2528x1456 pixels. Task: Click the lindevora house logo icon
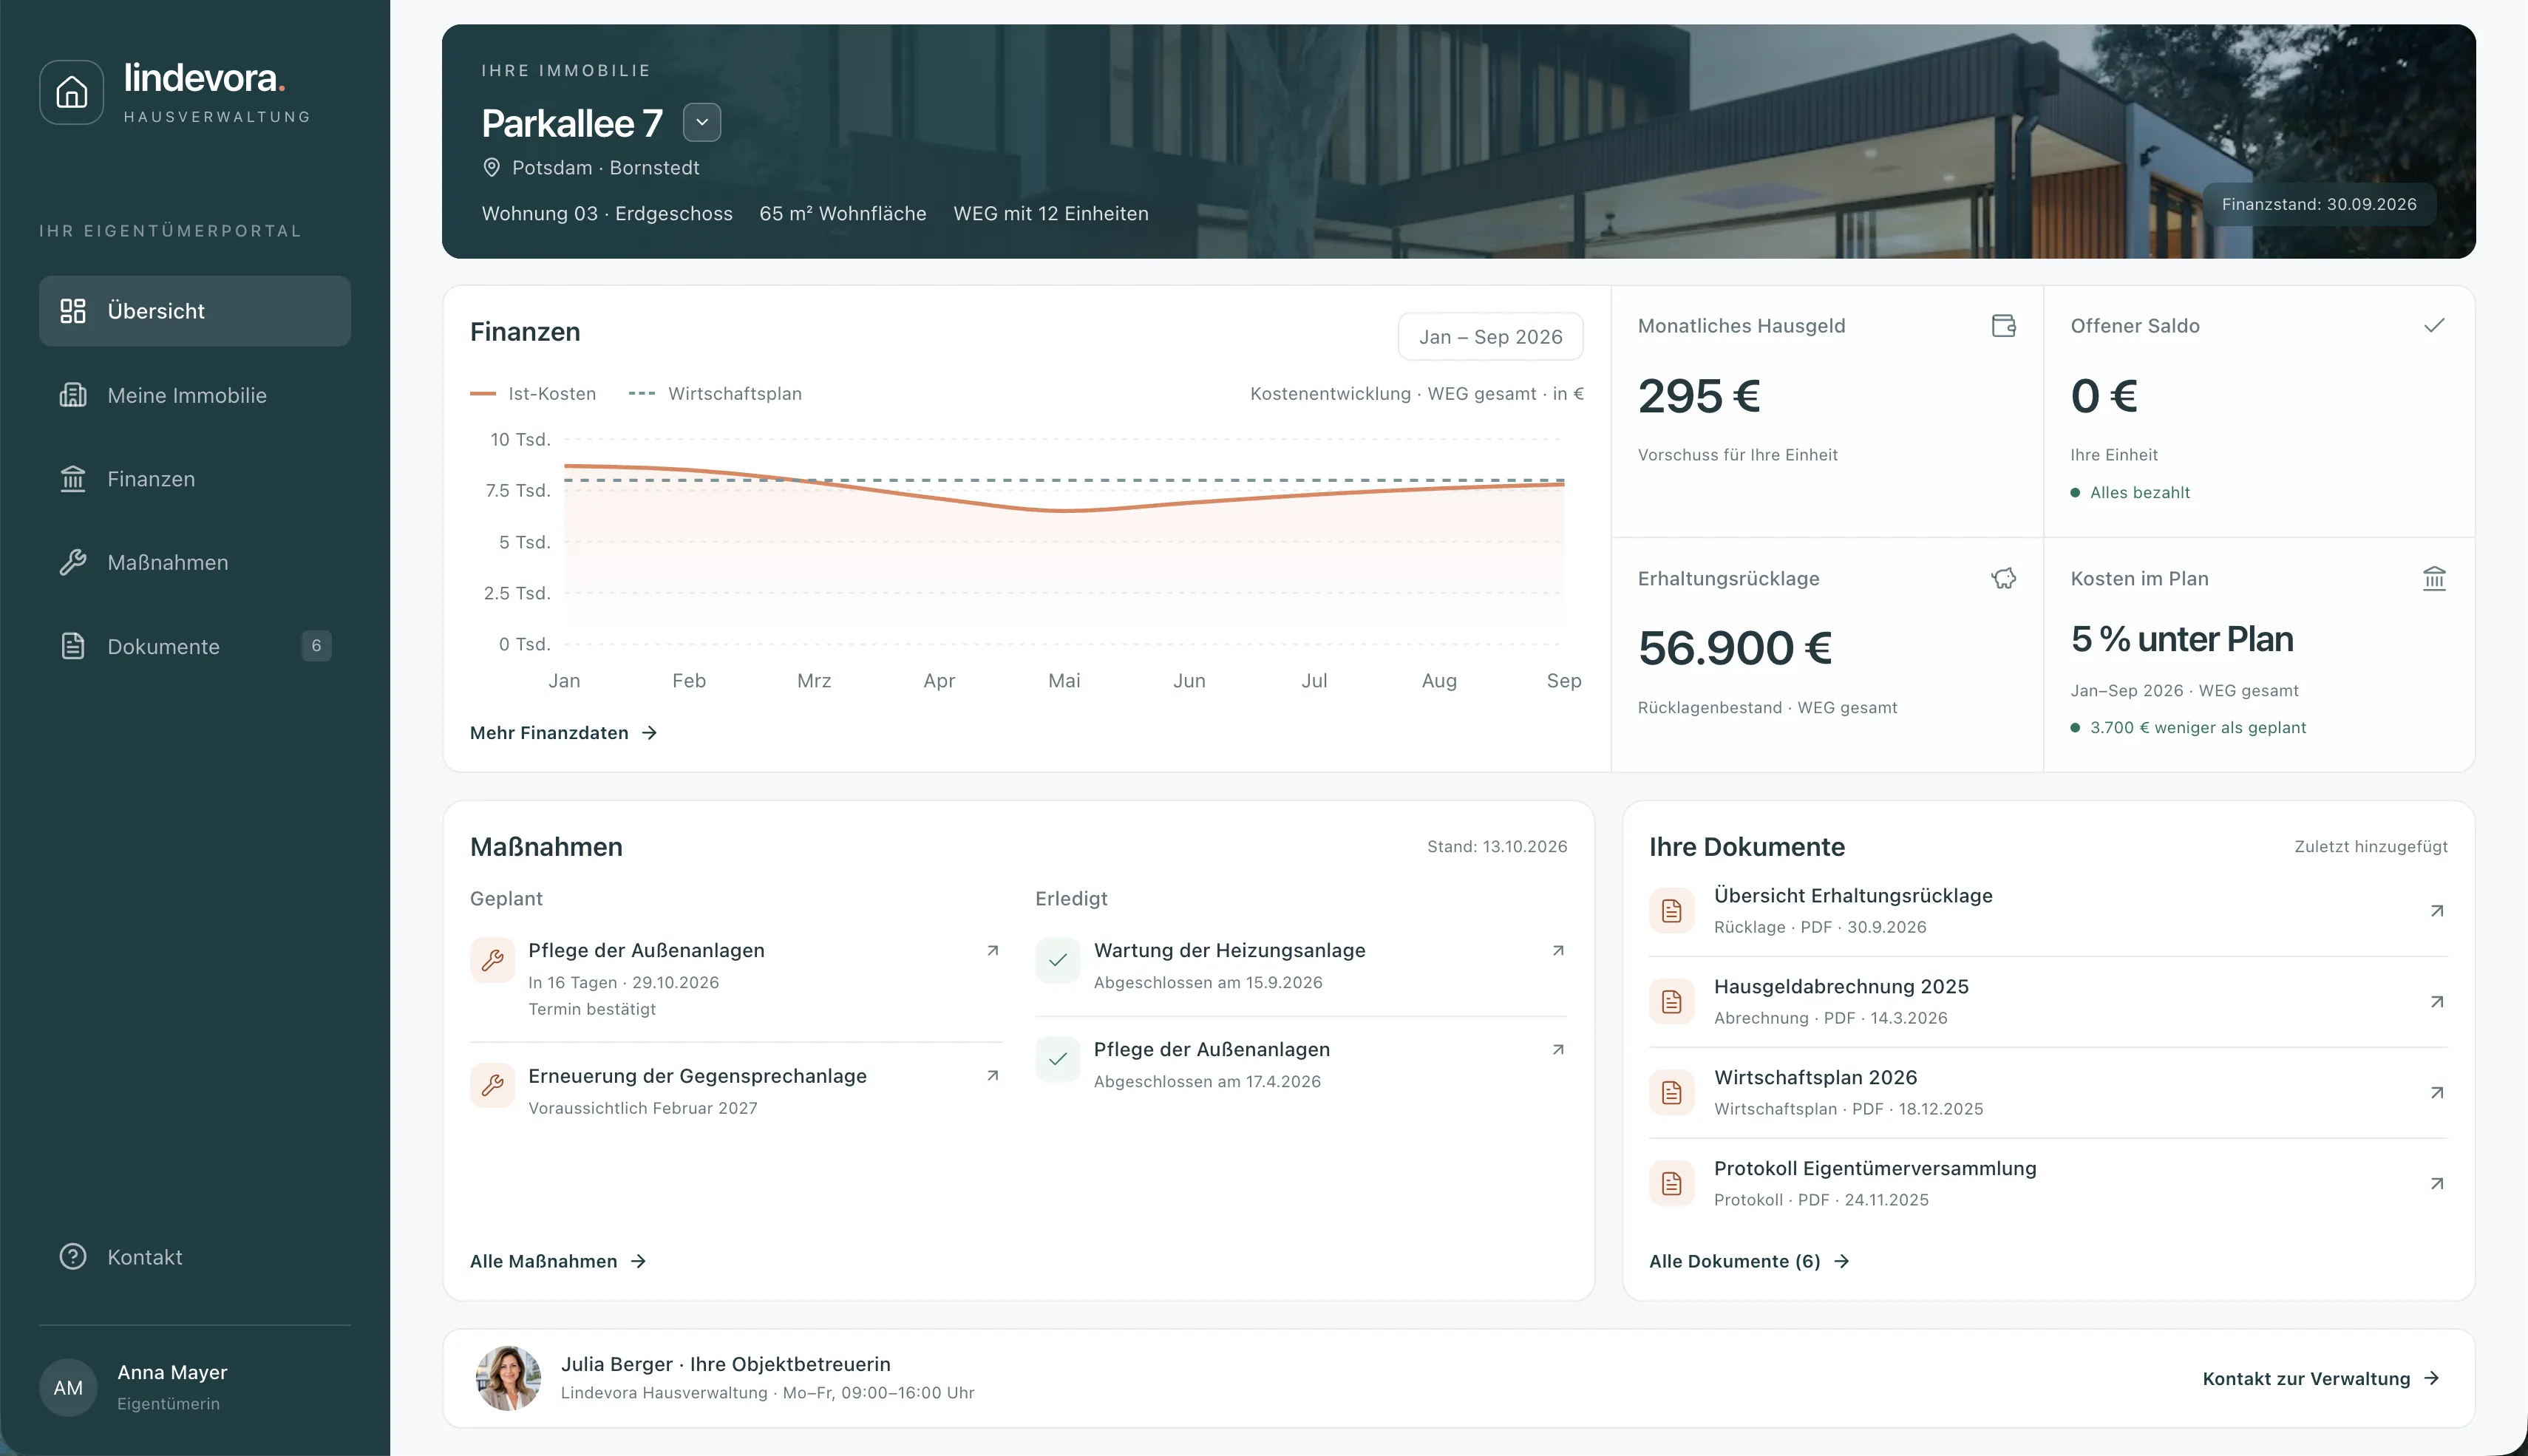click(71, 92)
